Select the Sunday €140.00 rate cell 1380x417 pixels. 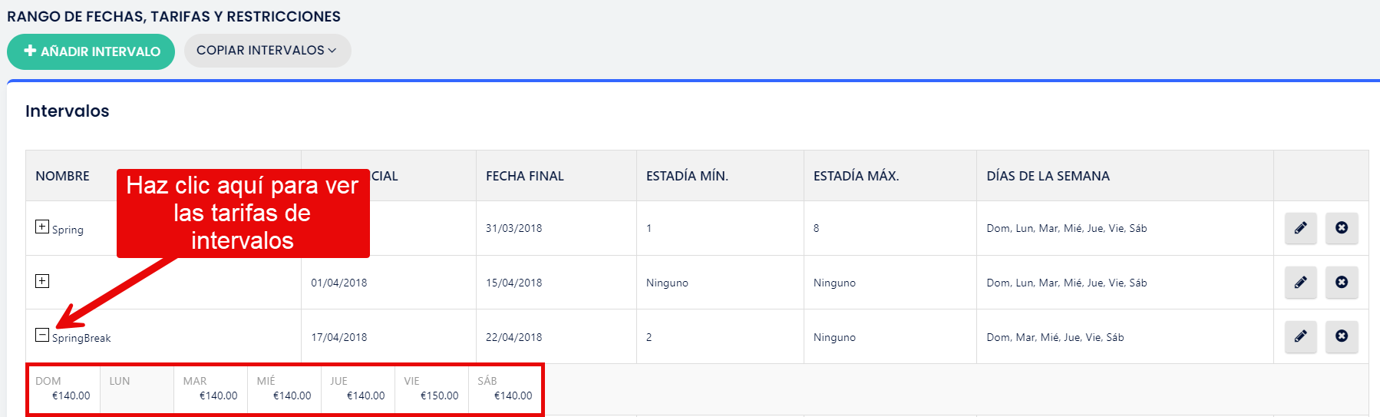tap(63, 389)
